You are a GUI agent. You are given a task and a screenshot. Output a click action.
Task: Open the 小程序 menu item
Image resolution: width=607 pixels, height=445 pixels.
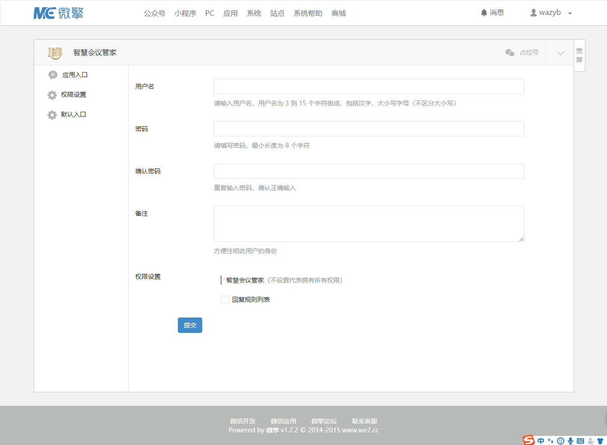185,14
